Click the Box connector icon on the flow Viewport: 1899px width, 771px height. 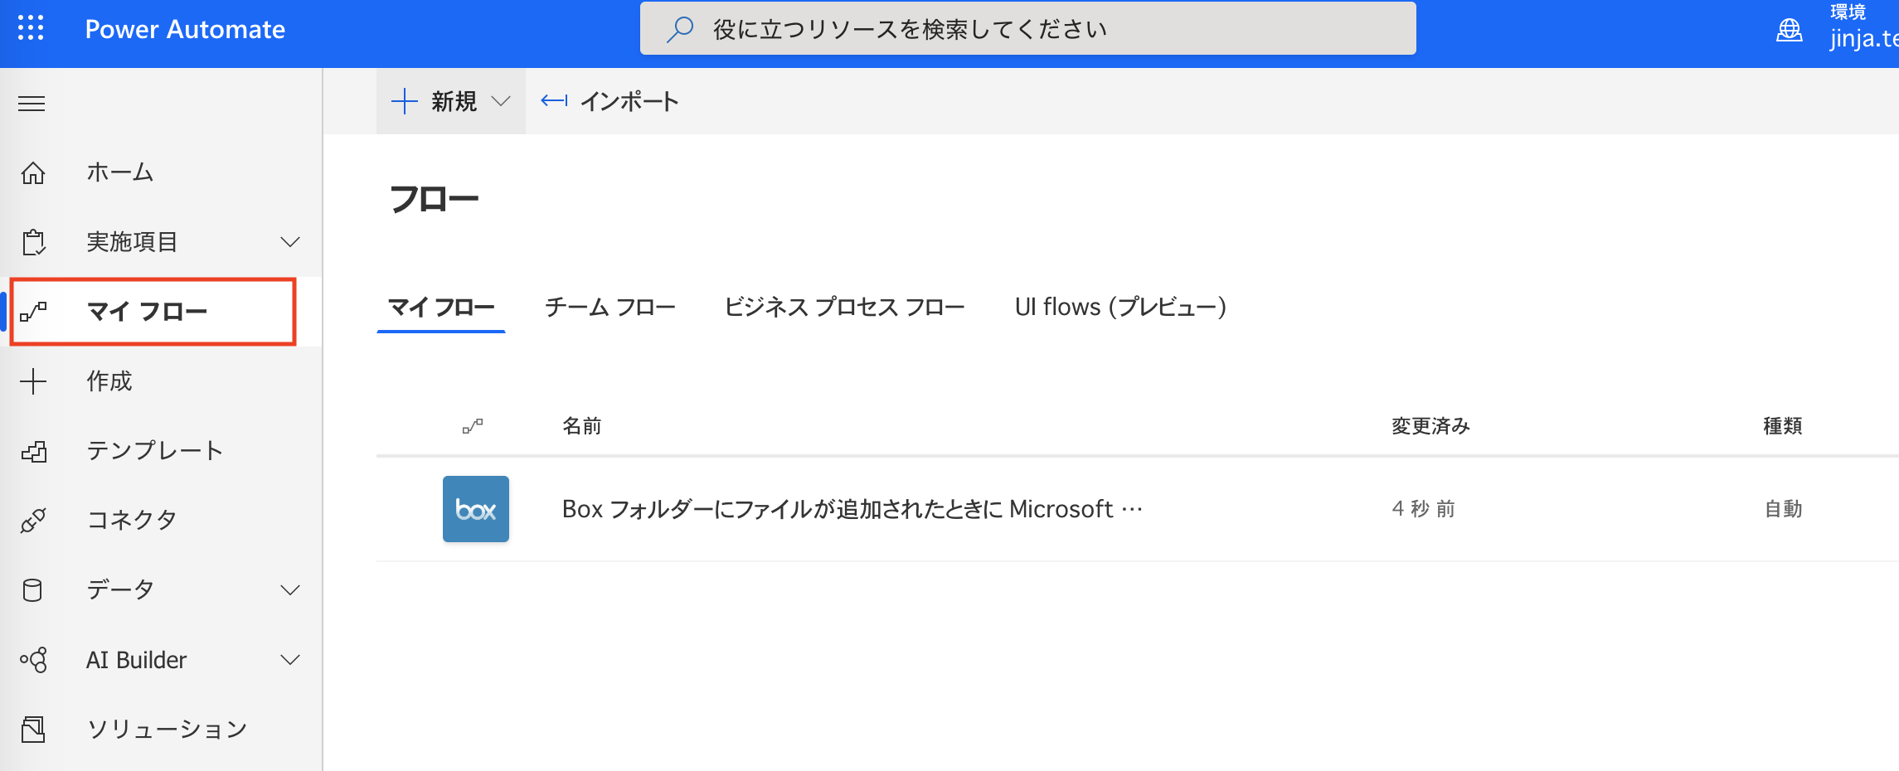[x=475, y=509]
